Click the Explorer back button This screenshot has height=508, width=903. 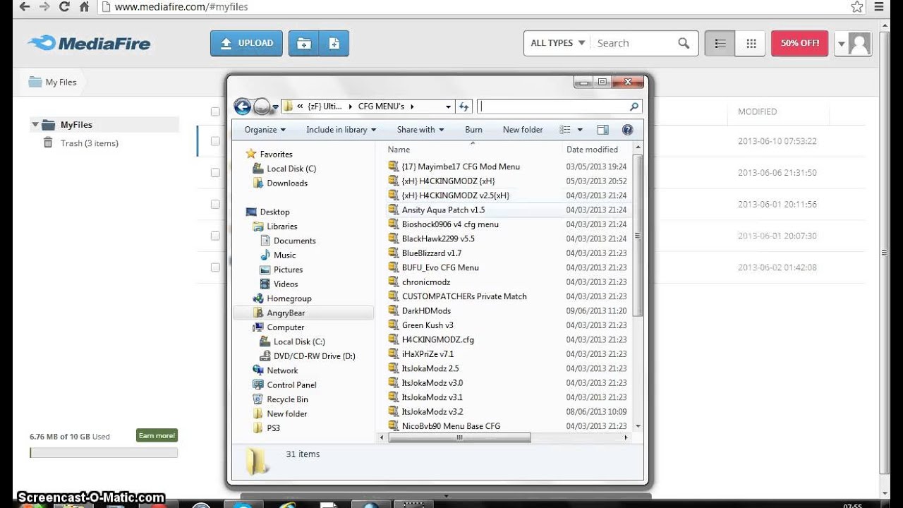(243, 107)
